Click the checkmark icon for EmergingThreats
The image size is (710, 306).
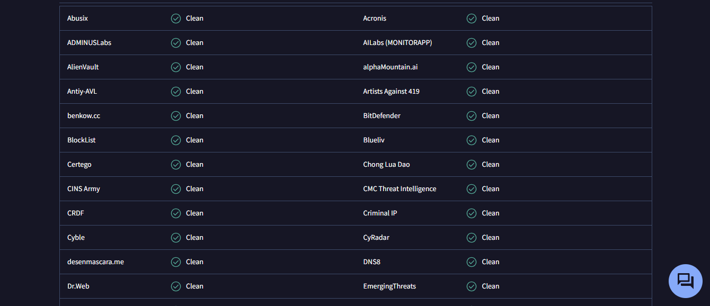[x=472, y=286]
